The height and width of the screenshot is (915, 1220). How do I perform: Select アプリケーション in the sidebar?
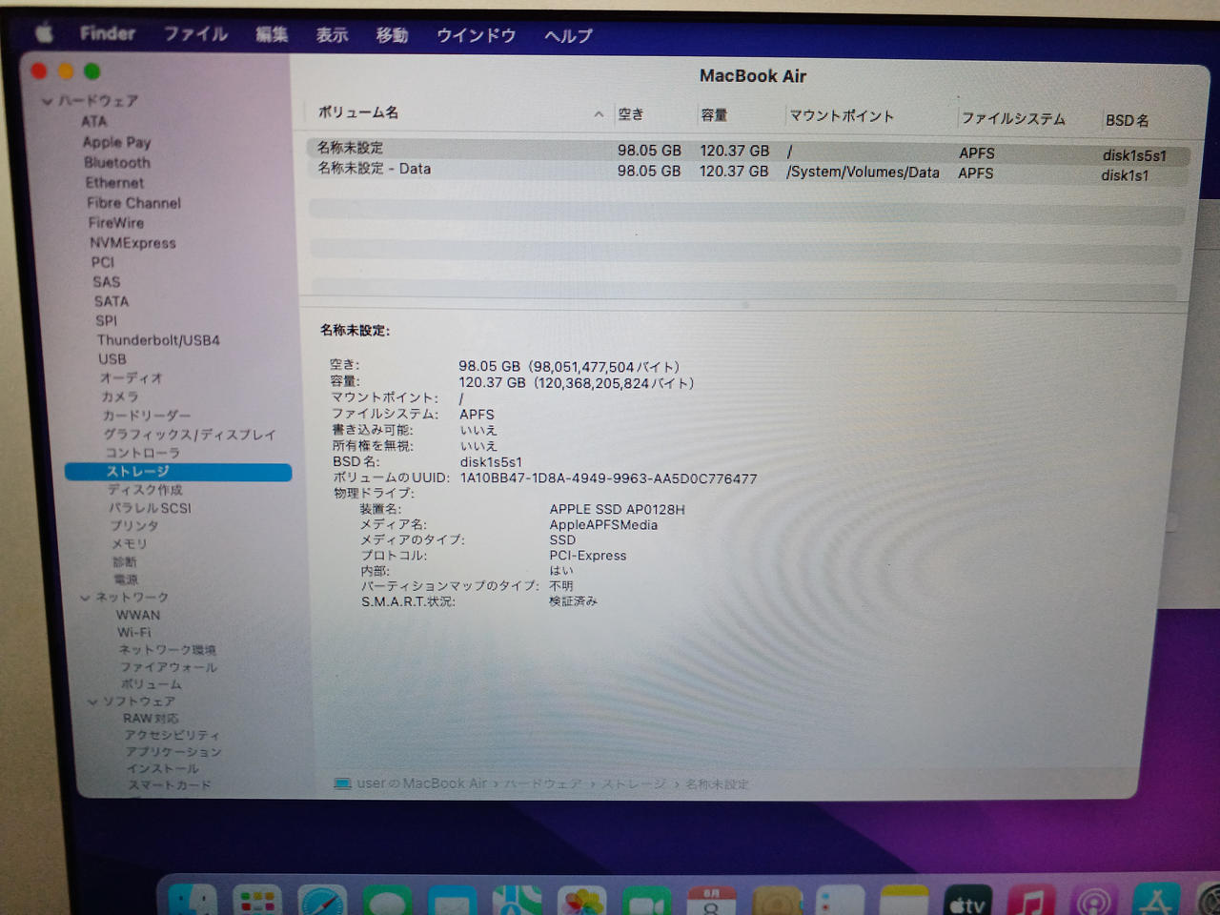pyautogui.click(x=173, y=751)
